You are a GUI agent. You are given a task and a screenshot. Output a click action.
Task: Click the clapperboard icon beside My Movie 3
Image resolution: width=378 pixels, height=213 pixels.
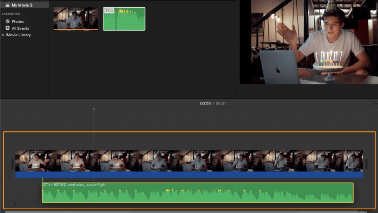pos(8,5)
